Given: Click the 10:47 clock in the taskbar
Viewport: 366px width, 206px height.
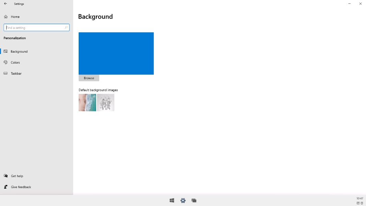Looking at the screenshot, I should [x=359, y=198].
